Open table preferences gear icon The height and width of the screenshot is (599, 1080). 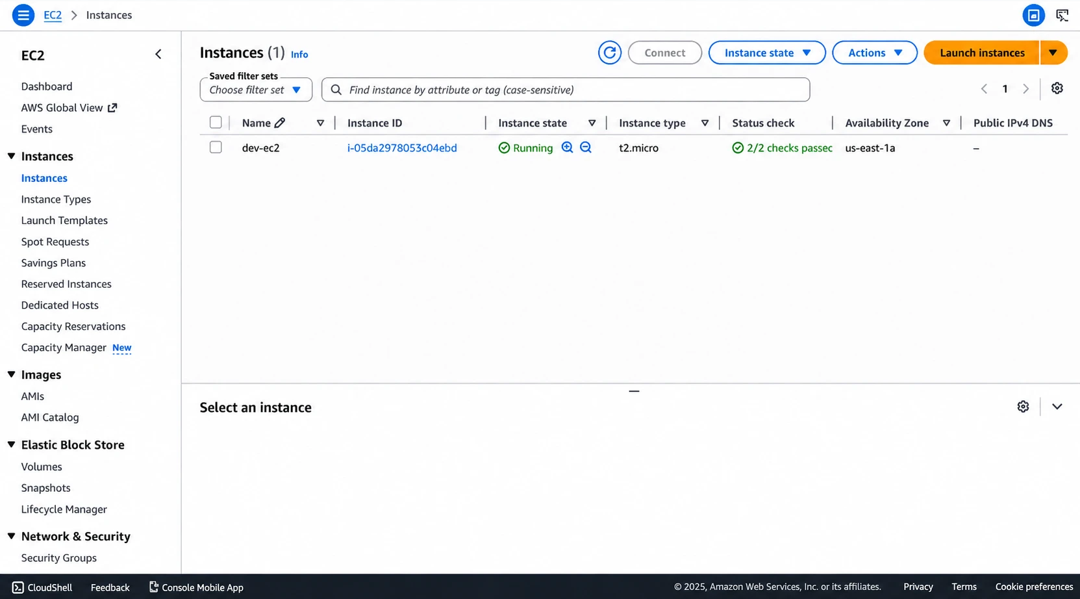(1057, 88)
